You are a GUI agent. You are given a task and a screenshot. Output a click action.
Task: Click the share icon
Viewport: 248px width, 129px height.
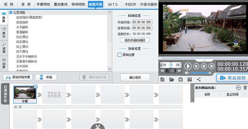pos(199,80)
